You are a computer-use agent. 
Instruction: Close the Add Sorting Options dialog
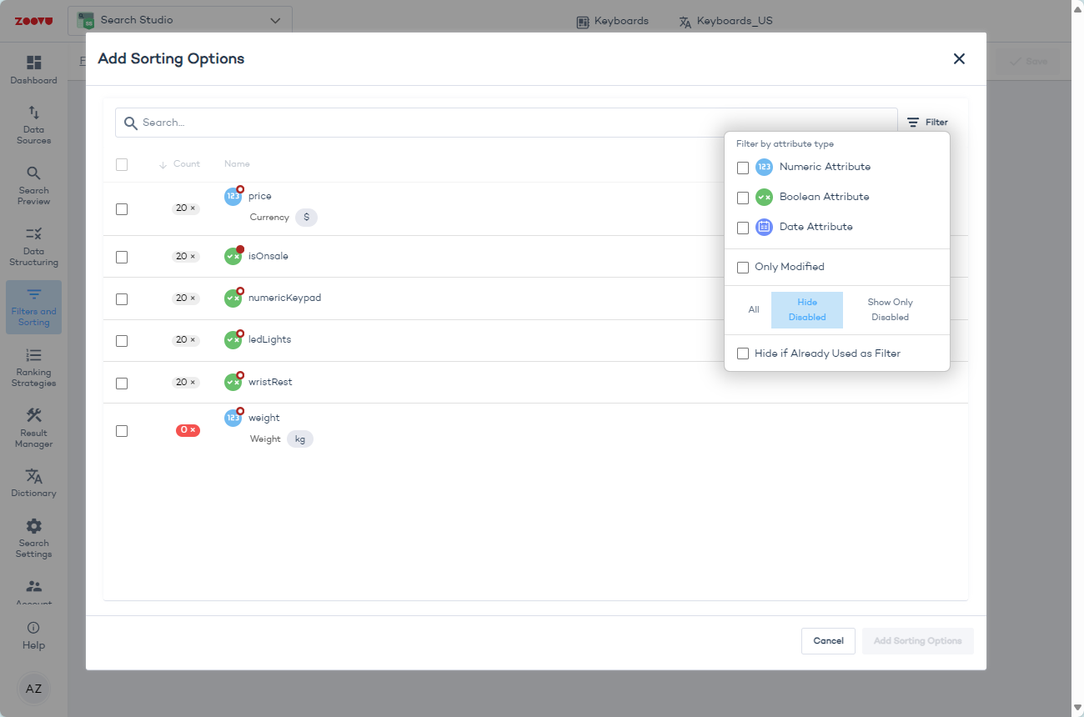959,58
